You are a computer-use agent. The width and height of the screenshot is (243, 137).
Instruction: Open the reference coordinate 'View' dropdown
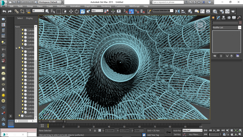pos(97,11)
